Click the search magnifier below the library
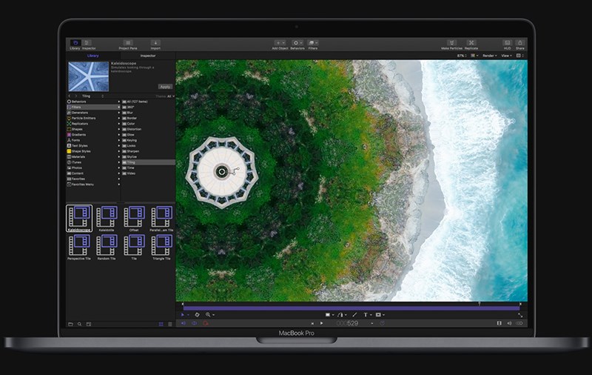Viewport: 592px width, 375px height. tap(79, 324)
